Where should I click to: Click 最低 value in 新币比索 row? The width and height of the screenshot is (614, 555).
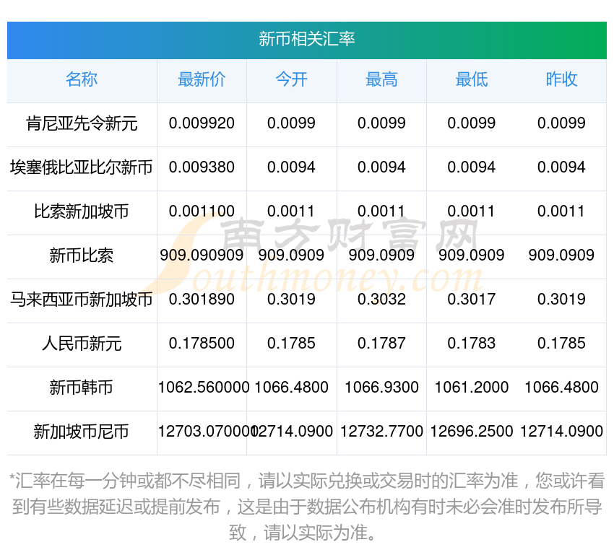coord(472,255)
